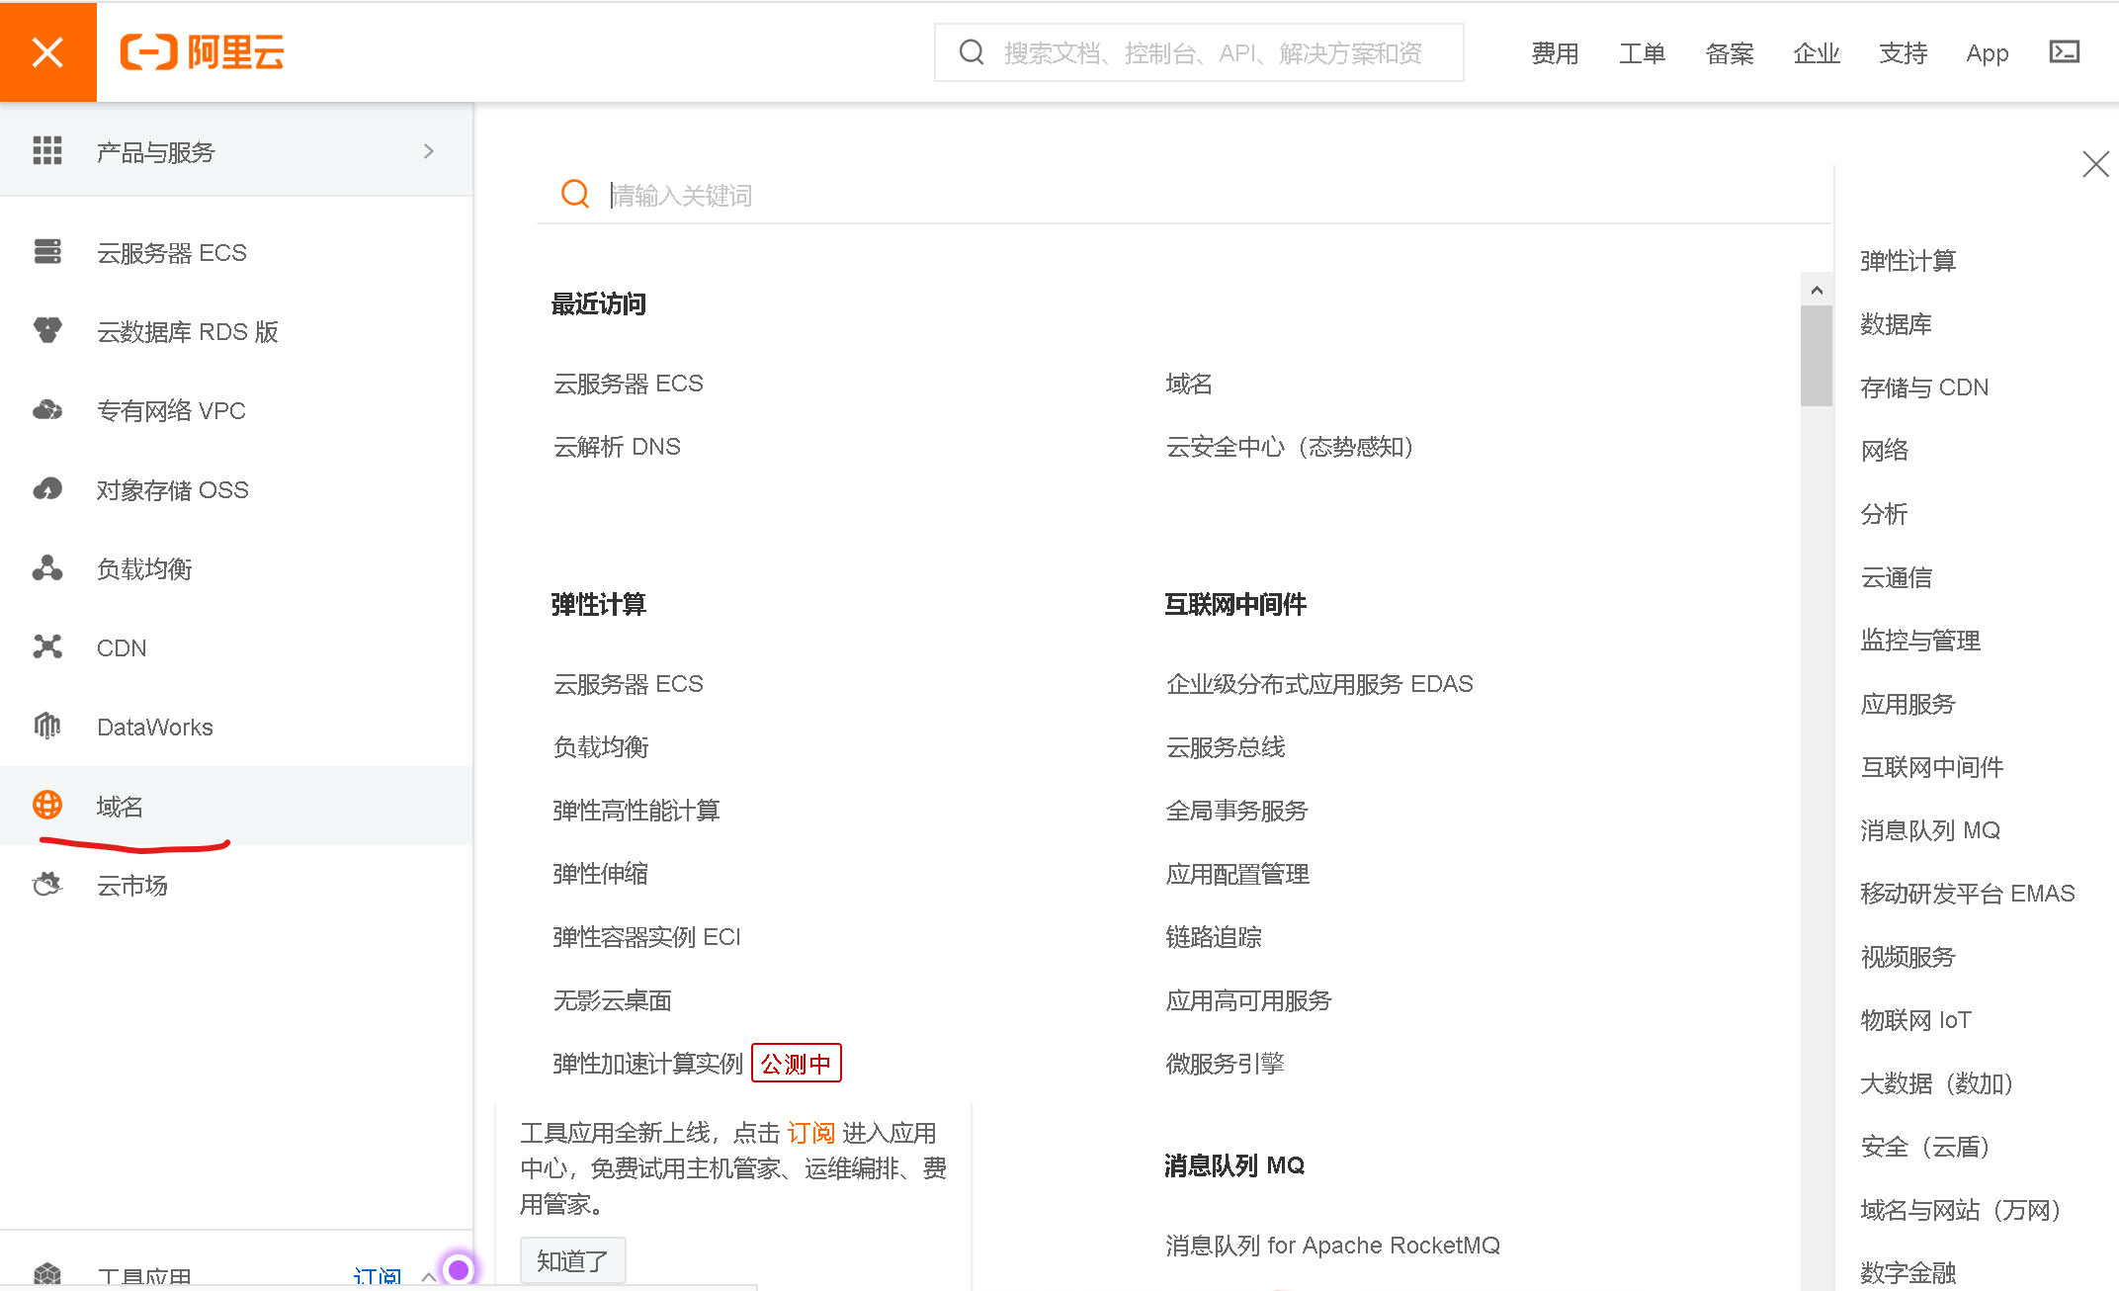Open 消息队列 for Apache RocketMQ link
Image resolution: width=2119 pixels, height=1291 pixels.
(1332, 1246)
